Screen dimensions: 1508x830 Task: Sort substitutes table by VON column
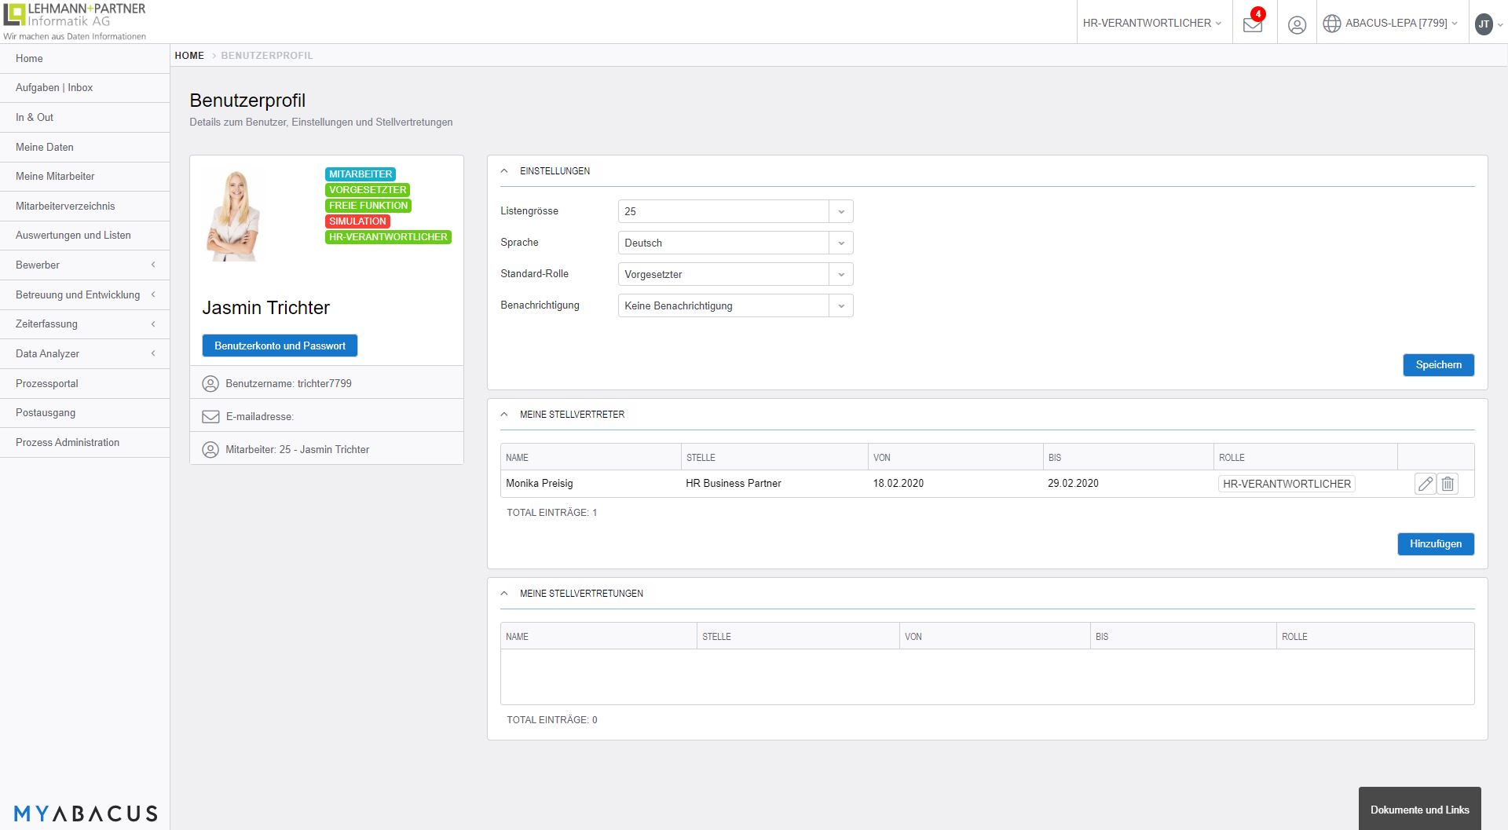(955, 458)
